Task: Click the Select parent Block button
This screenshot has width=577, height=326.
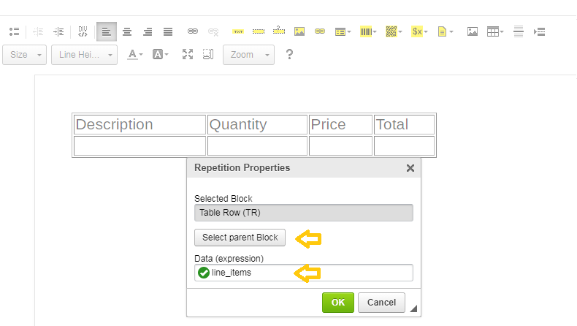Action: pyautogui.click(x=240, y=238)
